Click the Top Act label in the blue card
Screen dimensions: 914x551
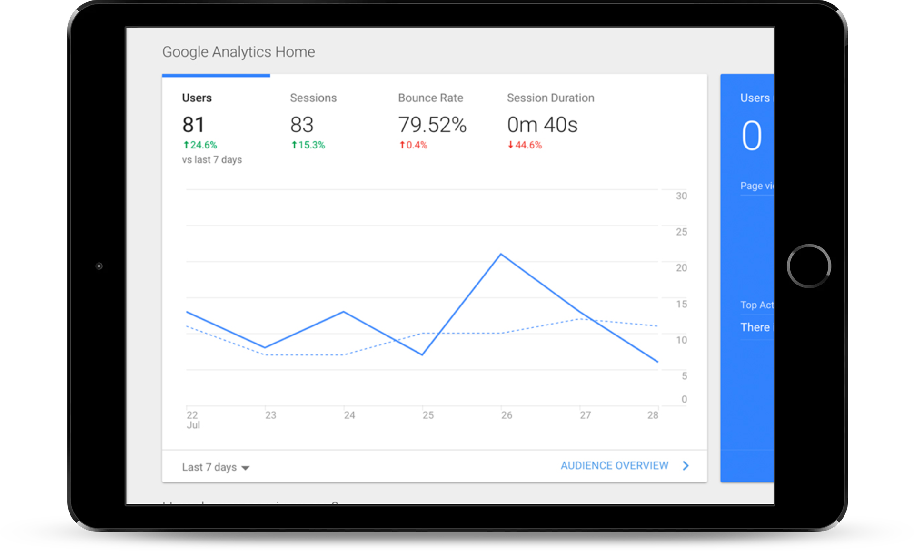point(756,305)
